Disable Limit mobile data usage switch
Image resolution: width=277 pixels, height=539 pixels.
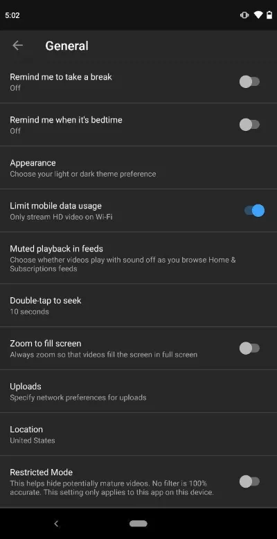tap(254, 211)
